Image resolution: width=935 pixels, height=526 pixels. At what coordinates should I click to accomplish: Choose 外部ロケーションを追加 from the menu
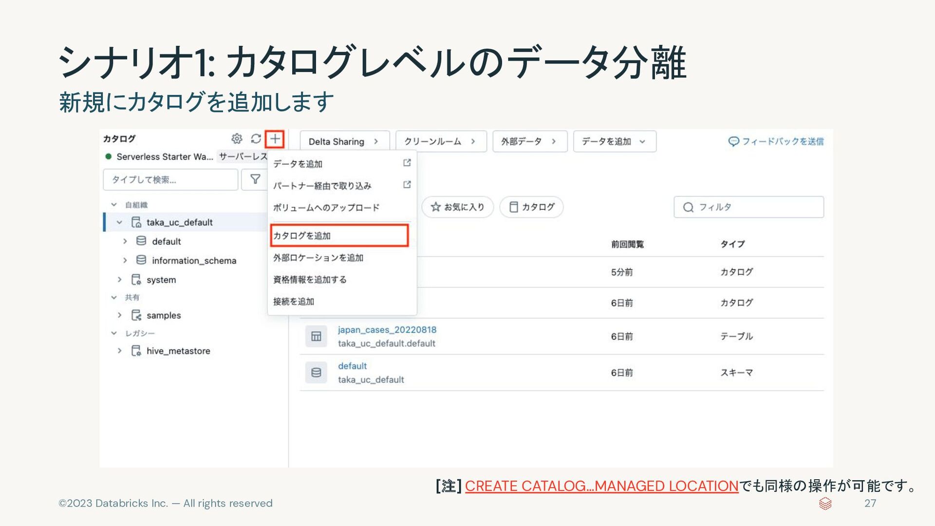(x=342, y=258)
